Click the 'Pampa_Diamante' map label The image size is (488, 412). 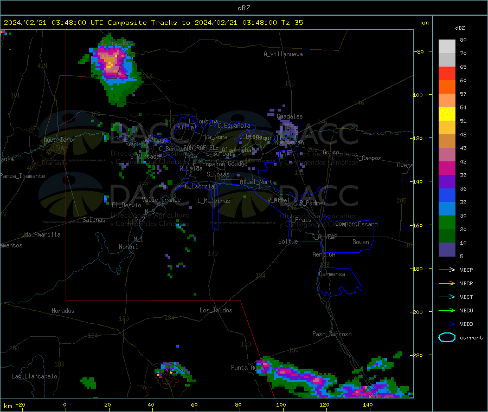(x=23, y=176)
